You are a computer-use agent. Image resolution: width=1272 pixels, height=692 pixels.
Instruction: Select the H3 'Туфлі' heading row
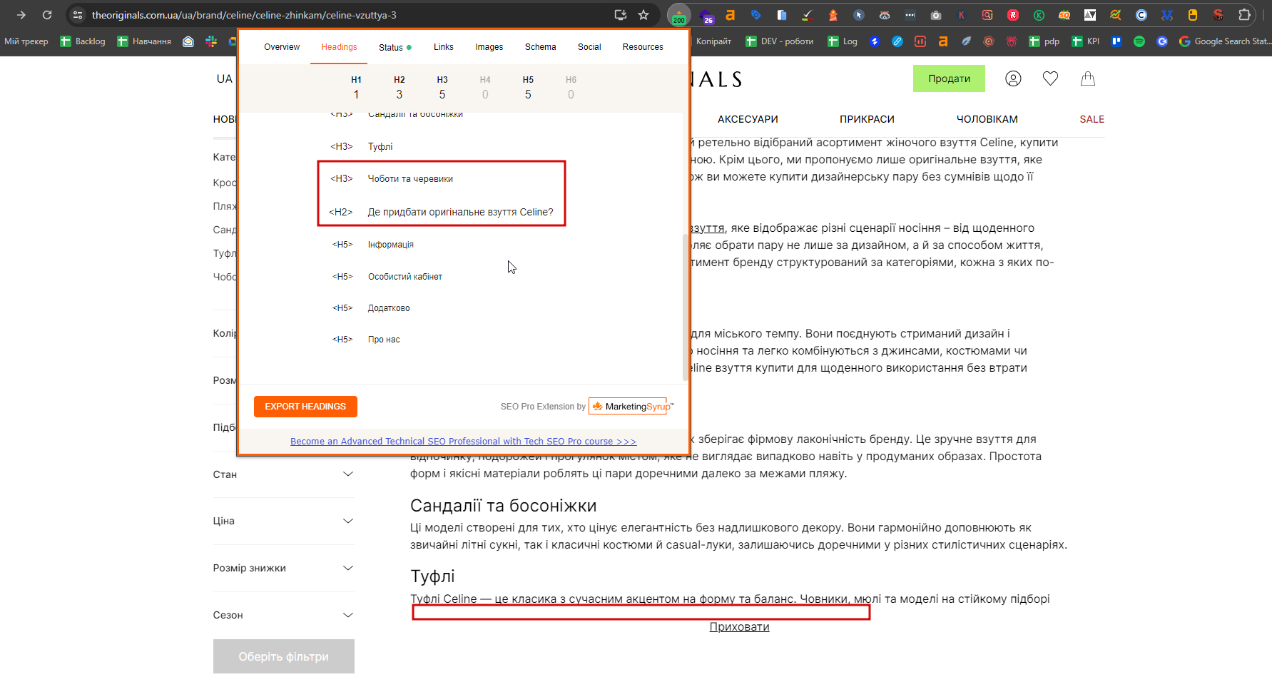(x=361, y=147)
